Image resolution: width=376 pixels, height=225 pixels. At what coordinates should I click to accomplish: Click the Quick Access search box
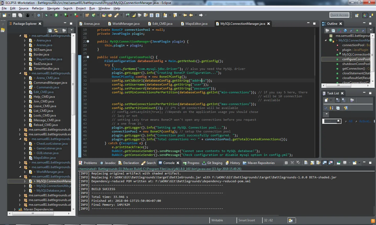click(x=339, y=15)
